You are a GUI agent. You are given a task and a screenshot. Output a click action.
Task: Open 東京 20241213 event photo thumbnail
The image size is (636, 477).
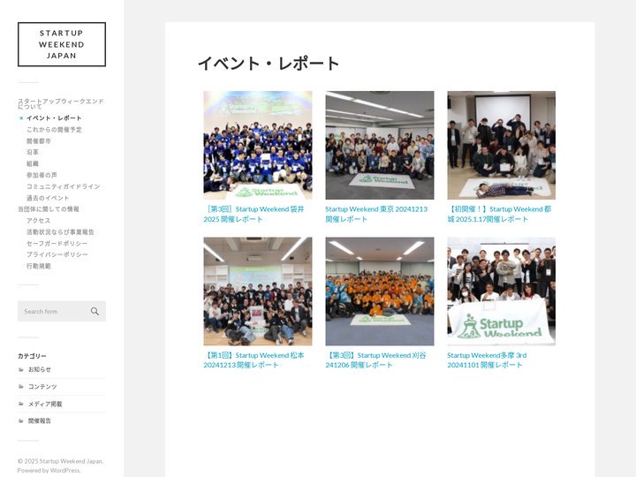(x=380, y=145)
